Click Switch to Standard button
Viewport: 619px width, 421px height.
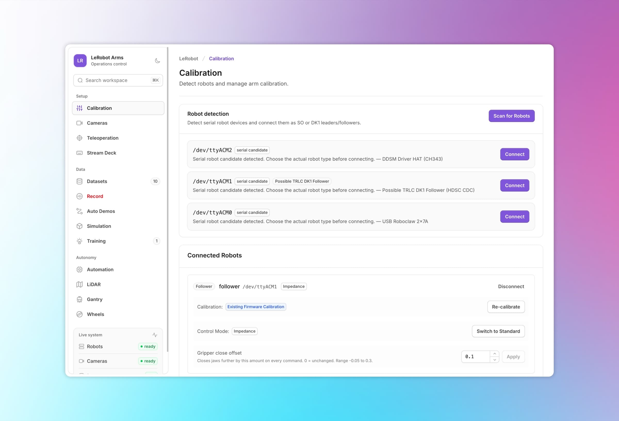(x=498, y=331)
